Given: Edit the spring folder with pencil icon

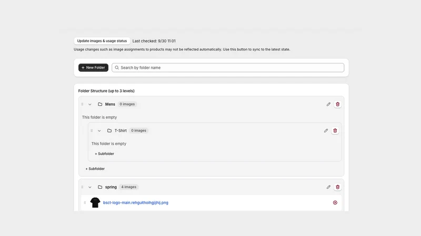Looking at the screenshot, I should point(328,187).
